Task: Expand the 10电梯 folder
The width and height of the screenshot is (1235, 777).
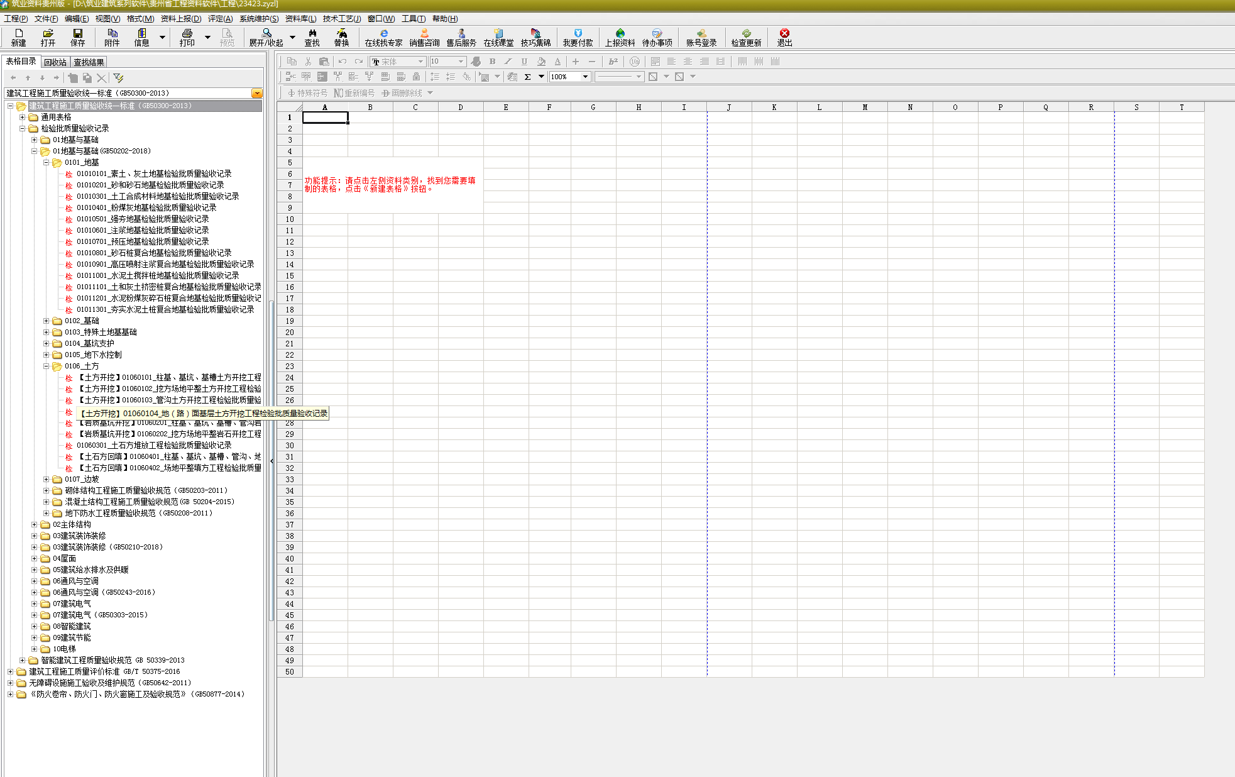Action: 35,649
